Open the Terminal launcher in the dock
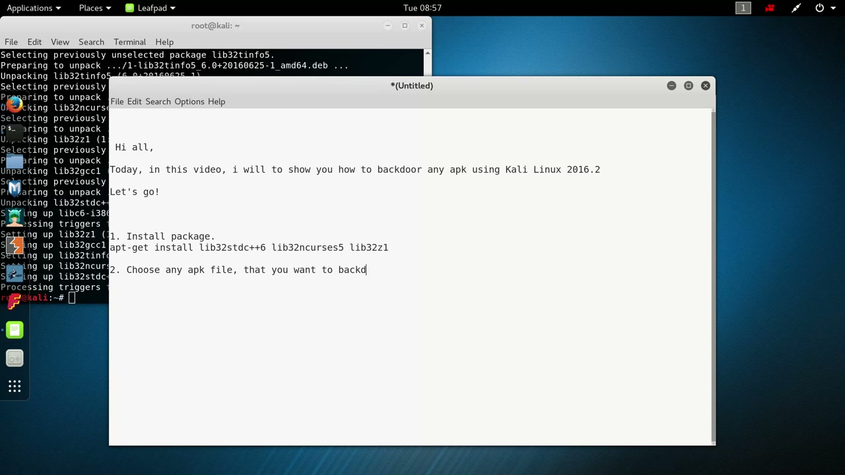 (15, 132)
